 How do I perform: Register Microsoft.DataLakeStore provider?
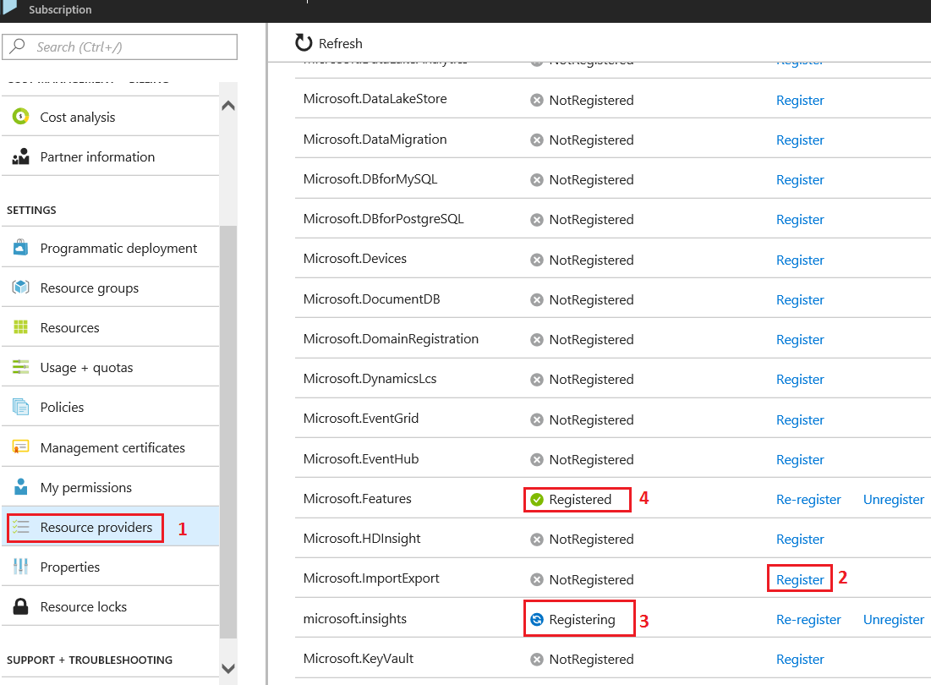point(800,100)
